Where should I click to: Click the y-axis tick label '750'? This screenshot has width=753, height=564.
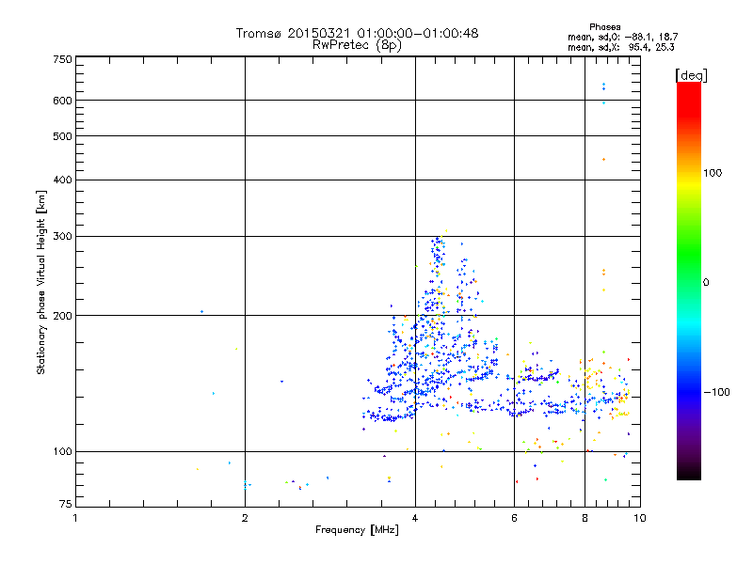coord(62,59)
